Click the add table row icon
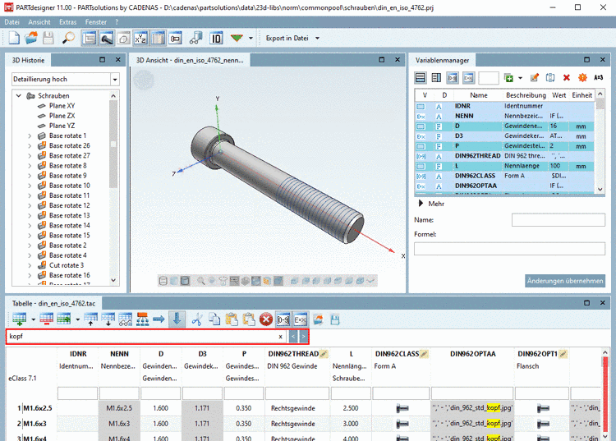The image size is (616, 441). [x=19, y=319]
